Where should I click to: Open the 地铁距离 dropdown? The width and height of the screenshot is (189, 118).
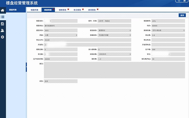[x=114, y=54]
